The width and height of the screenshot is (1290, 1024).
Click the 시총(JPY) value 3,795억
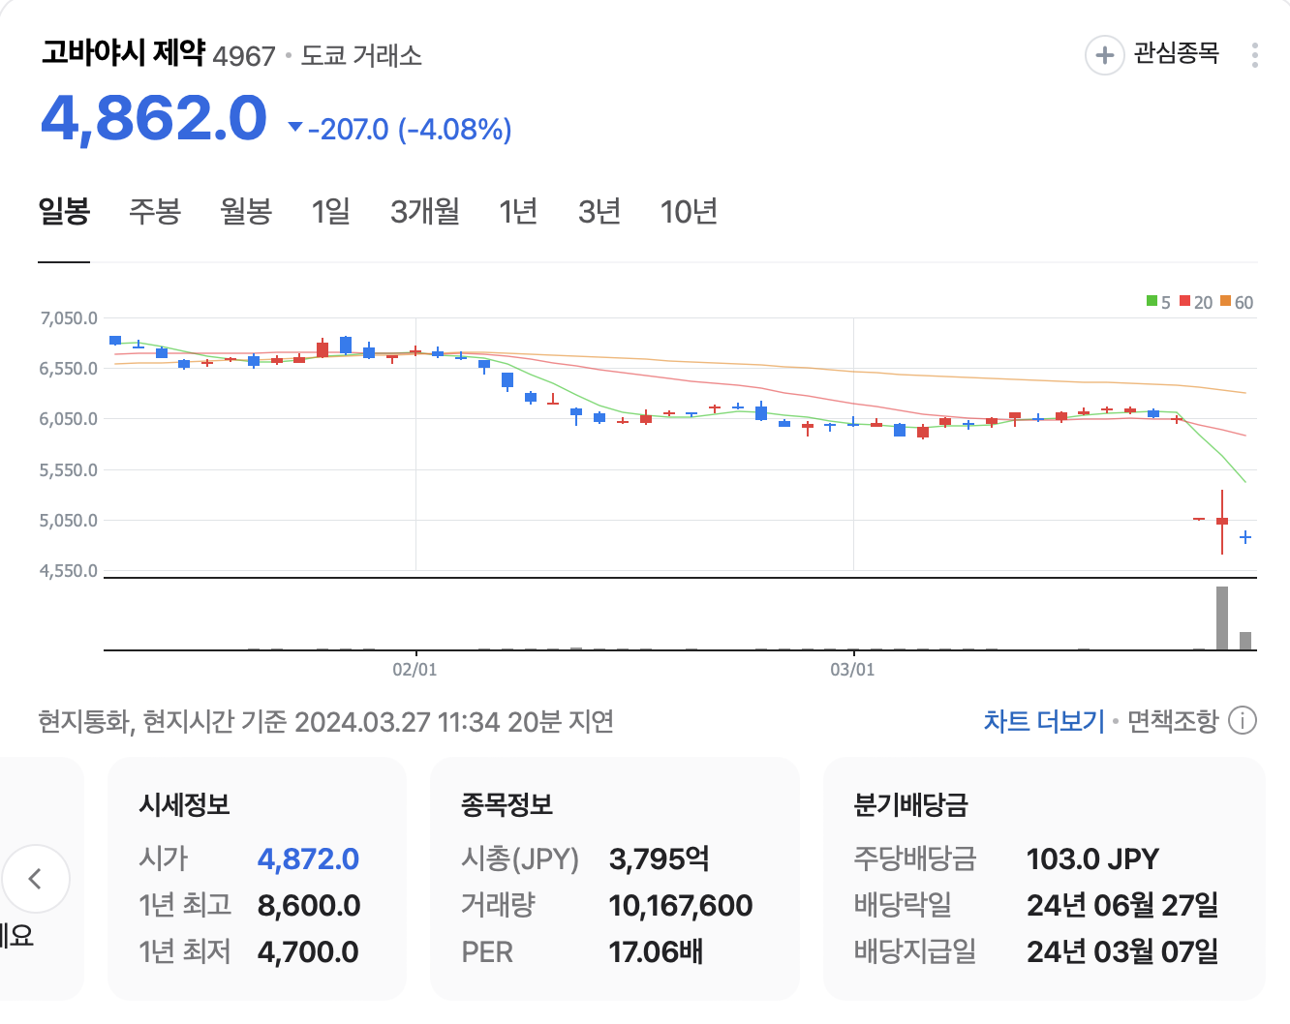click(x=660, y=858)
